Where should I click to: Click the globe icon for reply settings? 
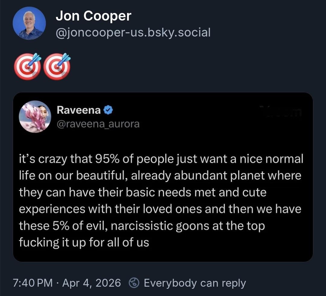(x=134, y=283)
